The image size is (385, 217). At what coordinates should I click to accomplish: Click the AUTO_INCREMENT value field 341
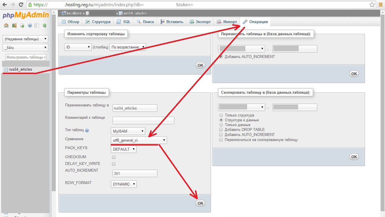pyautogui.click(x=135, y=173)
